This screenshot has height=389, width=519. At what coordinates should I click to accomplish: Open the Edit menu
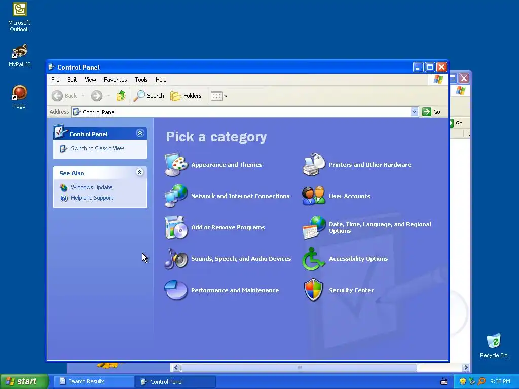[x=72, y=80]
